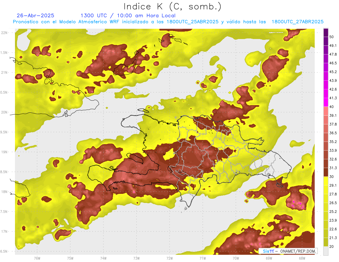Image resolution: width=339 pixels, height=262 pixels.
Task: Click the color scale label '30'
Action: point(332,177)
